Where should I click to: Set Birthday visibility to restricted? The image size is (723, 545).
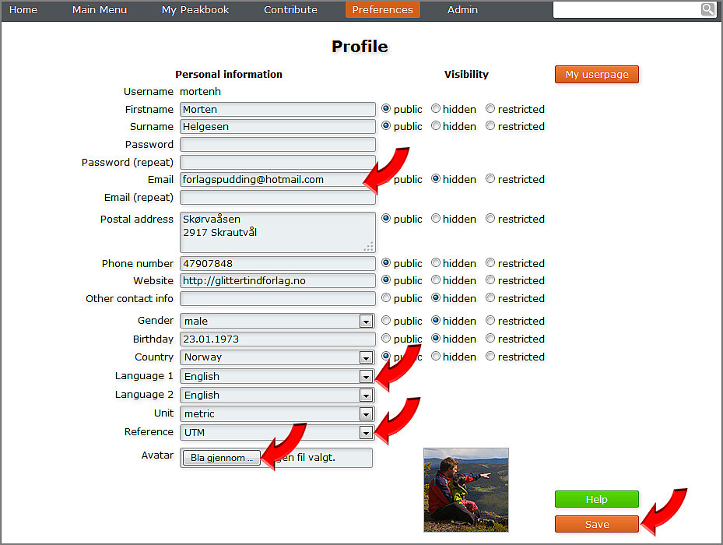click(x=490, y=339)
